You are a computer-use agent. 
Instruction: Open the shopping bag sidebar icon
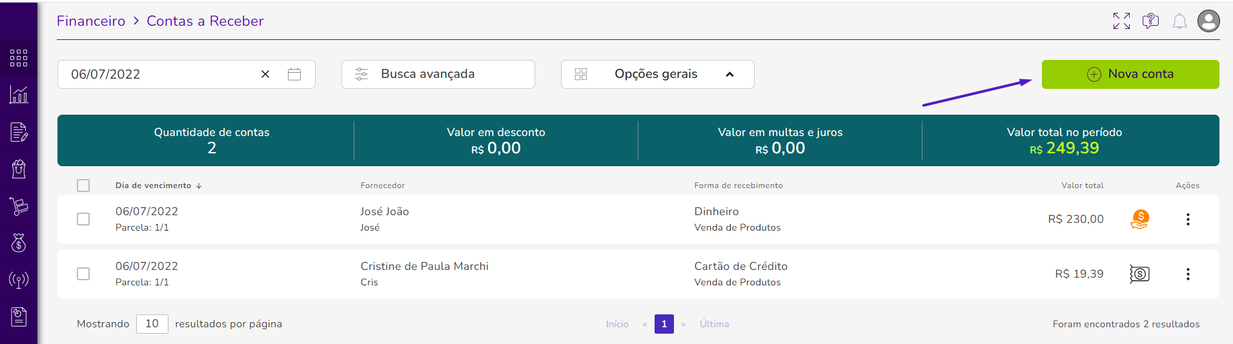tap(19, 169)
